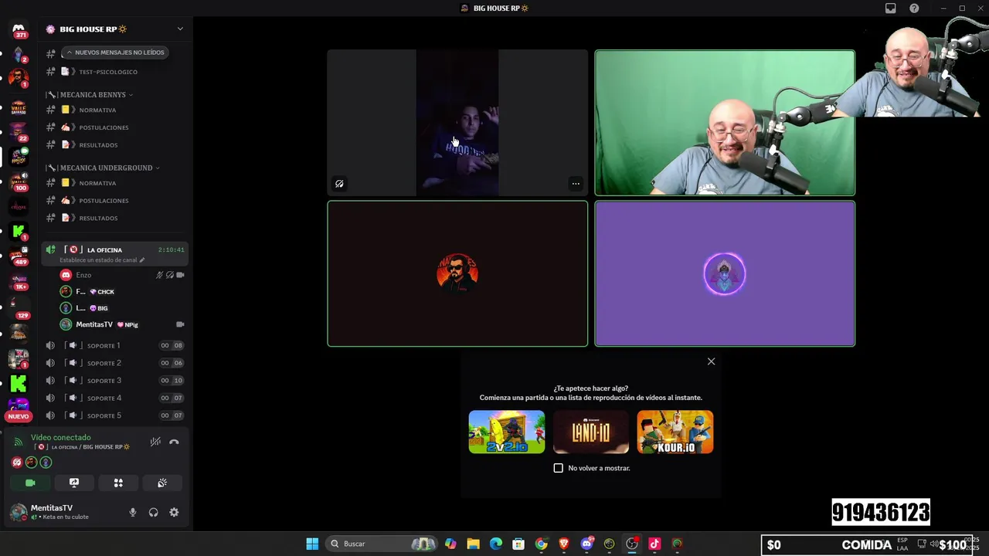Open POSTULACIONES under MECANICA BENNYS

[104, 127]
